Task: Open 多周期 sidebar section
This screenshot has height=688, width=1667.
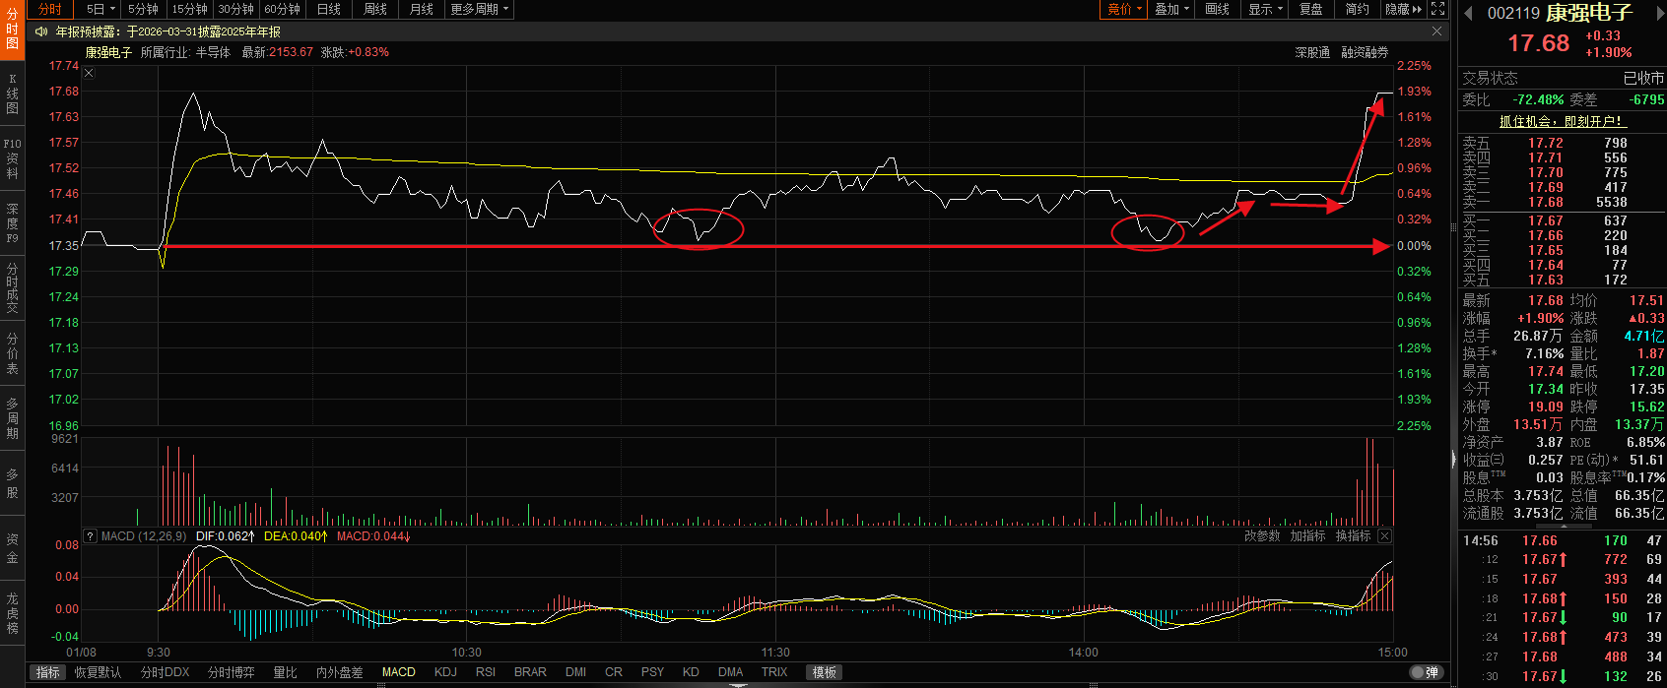Action: tap(12, 418)
